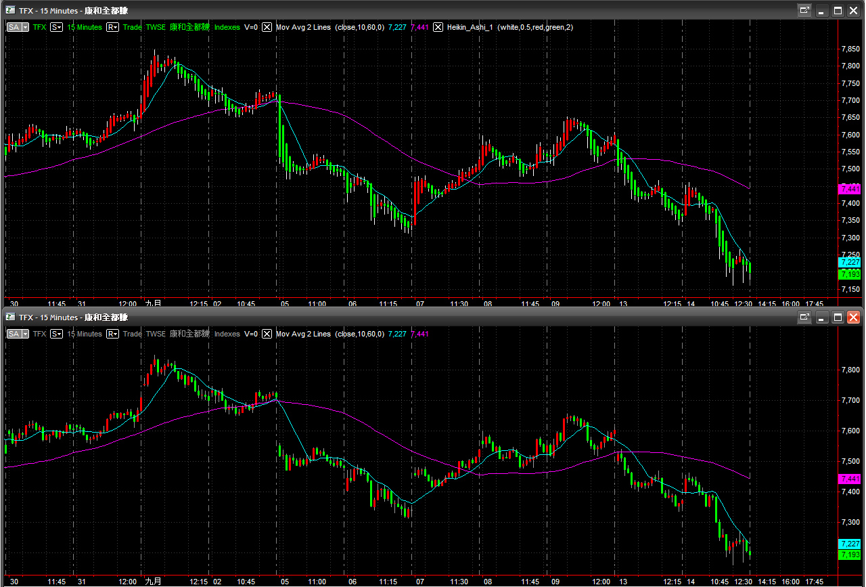Click 15 Minutes interval in upper chart
The height and width of the screenshot is (587, 866).
coord(85,27)
